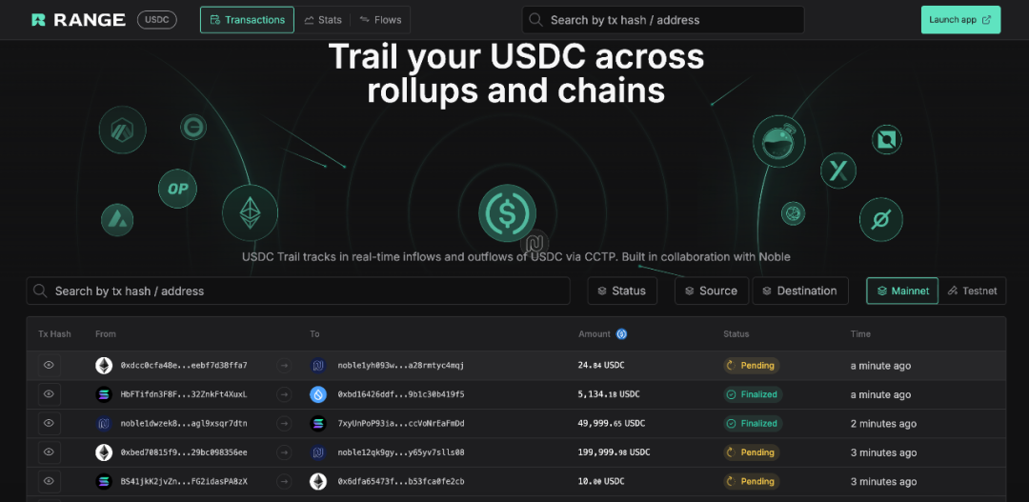Open sender address 0xbed70815f9...29bc098356ee
Viewport: 1029px width, 502px height.
pos(184,452)
